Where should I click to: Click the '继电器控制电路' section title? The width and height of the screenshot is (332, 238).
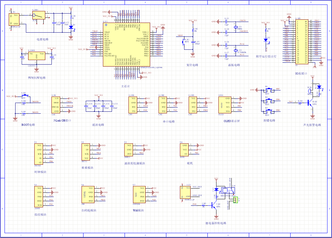pos(216,223)
